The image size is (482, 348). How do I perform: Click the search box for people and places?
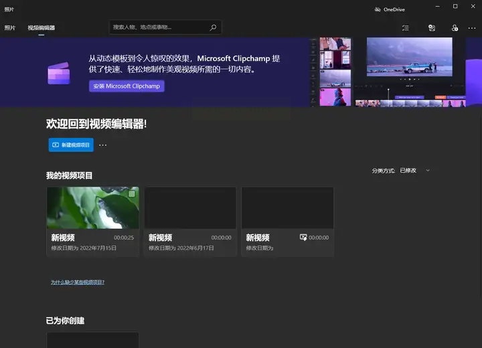point(165,27)
